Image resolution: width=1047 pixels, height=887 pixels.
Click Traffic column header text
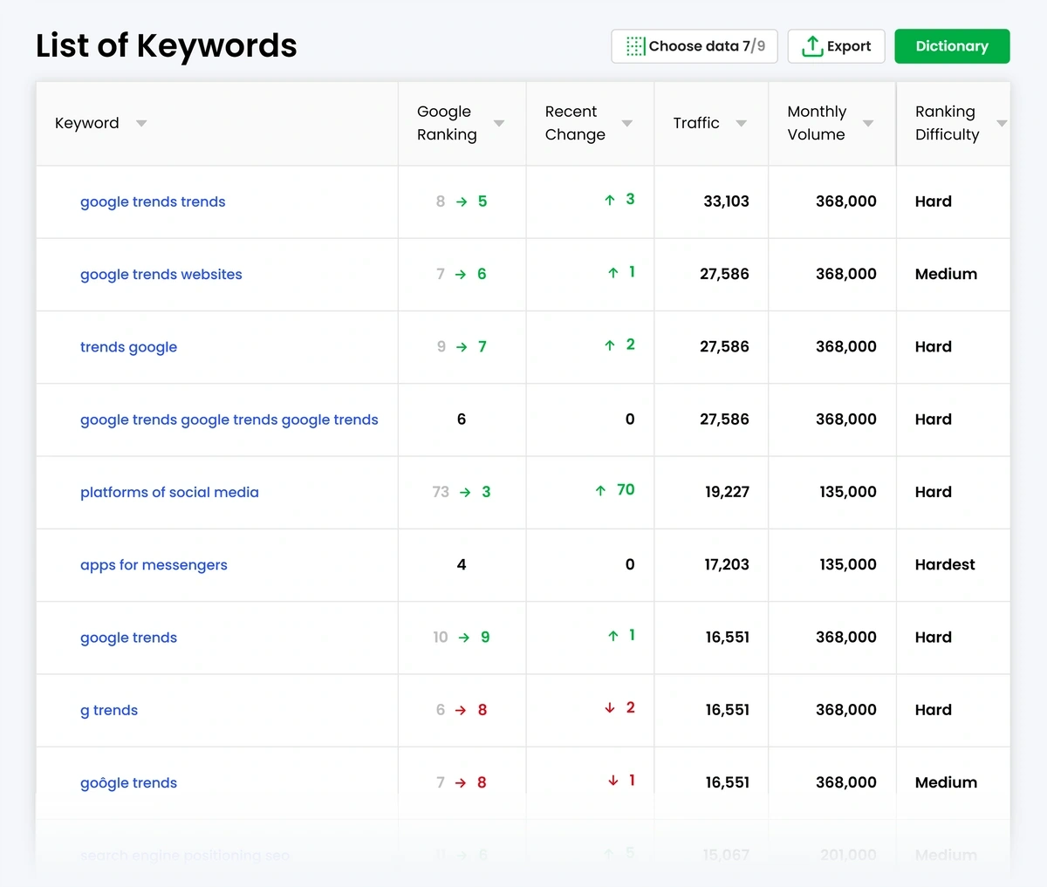pyautogui.click(x=696, y=123)
